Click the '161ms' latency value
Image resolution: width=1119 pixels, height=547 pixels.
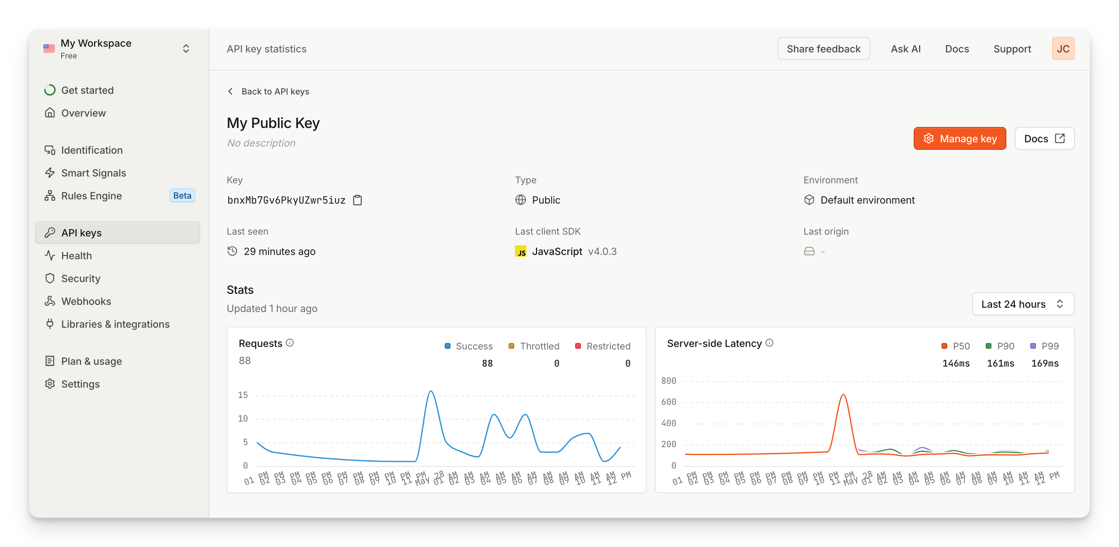click(1000, 363)
